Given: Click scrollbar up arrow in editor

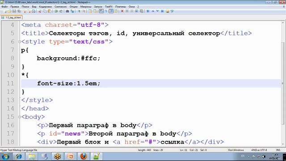Looking at the screenshot, I should (283, 23).
